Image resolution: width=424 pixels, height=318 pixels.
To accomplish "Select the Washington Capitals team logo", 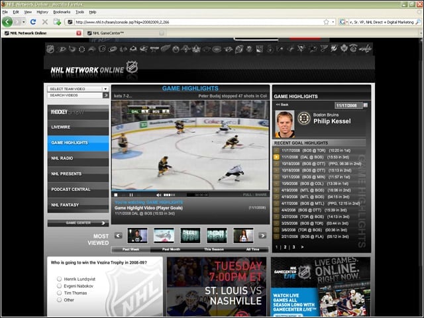I will pos(365,49).
